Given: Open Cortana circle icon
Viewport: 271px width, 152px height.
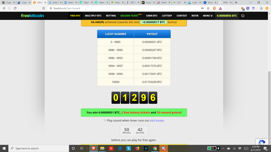Looking at the screenshot, I should [x=73, y=148].
